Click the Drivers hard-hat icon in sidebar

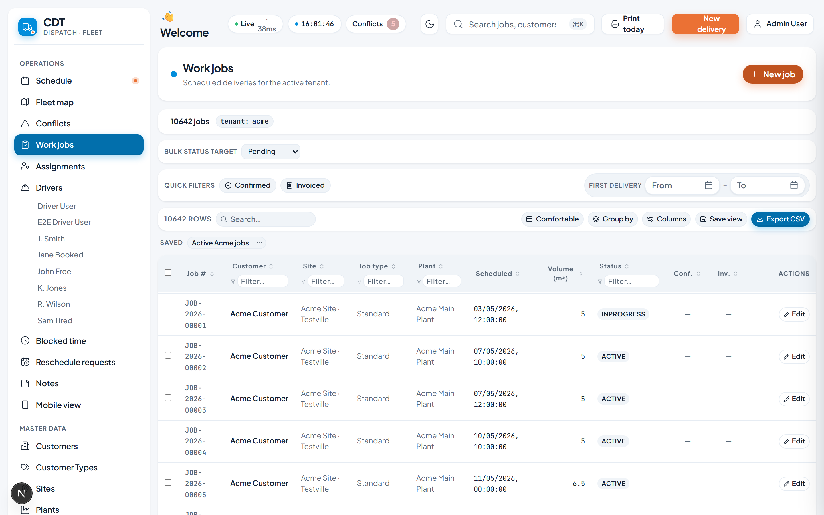point(25,188)
